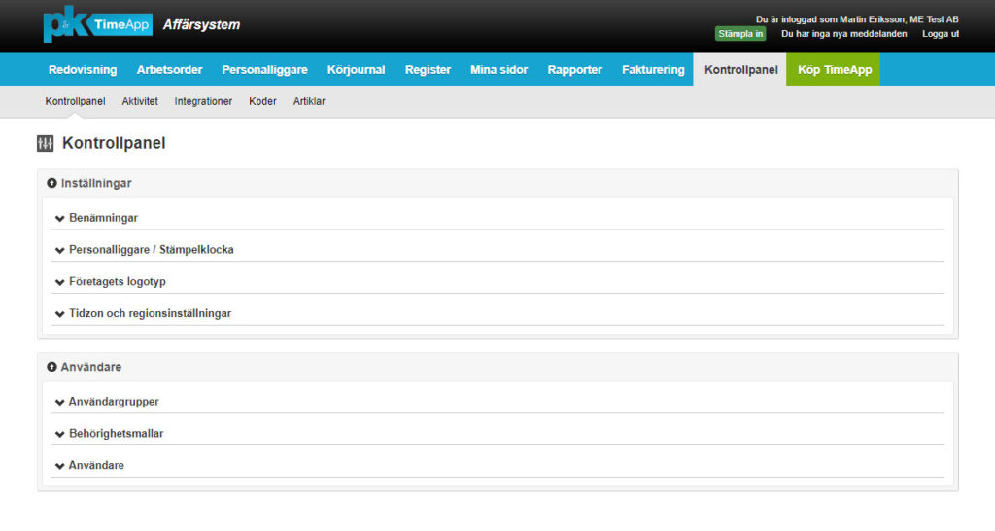Image resolution: width=995 pixels, height=531 pixels.
Task: Click the green Köp TimeApp button
Action: (834, 70)
